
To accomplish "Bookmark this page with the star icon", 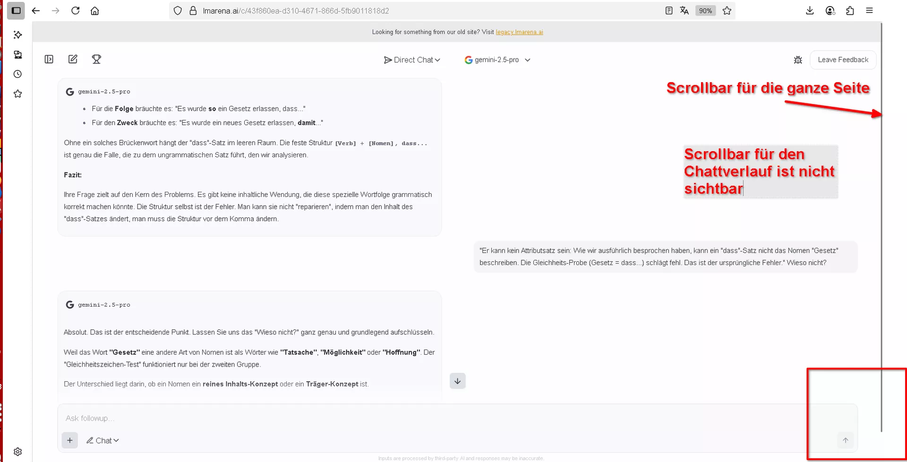I will [x=727, y=10].
